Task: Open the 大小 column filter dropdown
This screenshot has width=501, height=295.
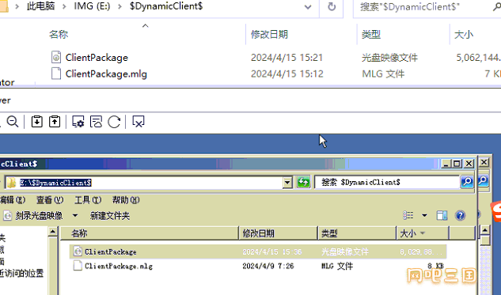Action: pyautogui.click(x=423, y=233)
